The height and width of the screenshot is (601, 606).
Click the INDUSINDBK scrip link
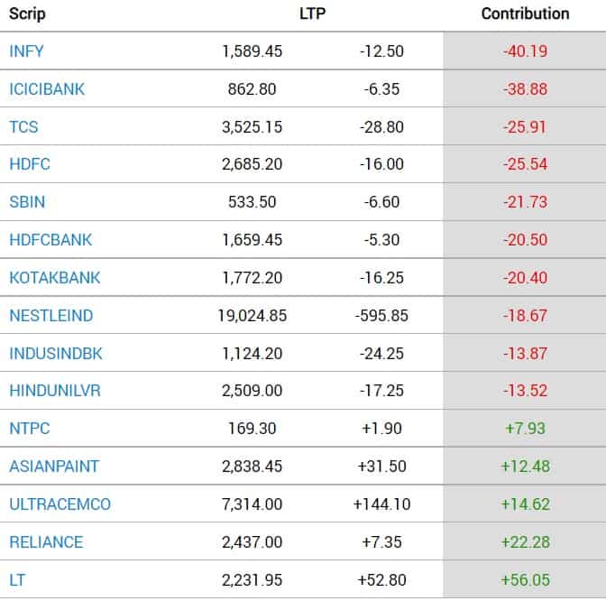click(56, 354)
